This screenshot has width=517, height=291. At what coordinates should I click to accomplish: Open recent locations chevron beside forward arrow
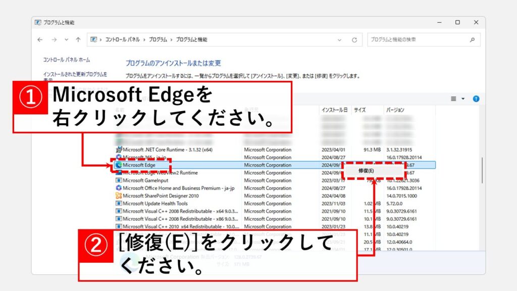click(x=66, y=40)
